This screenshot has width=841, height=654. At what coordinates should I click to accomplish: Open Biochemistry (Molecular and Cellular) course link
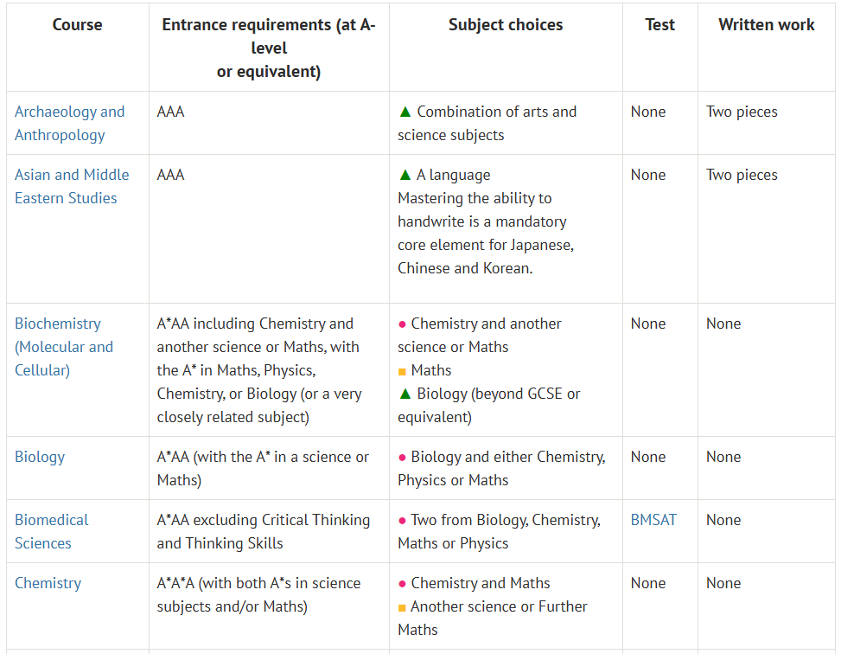(x=63, y=347)
